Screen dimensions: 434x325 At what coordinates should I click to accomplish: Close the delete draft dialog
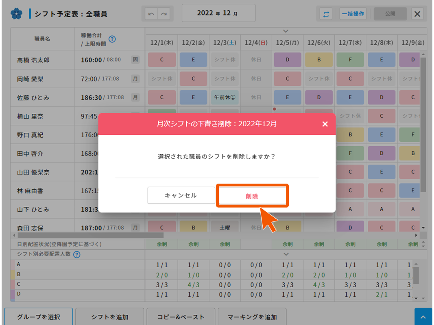pyautogui.click(x=325, y=124)
